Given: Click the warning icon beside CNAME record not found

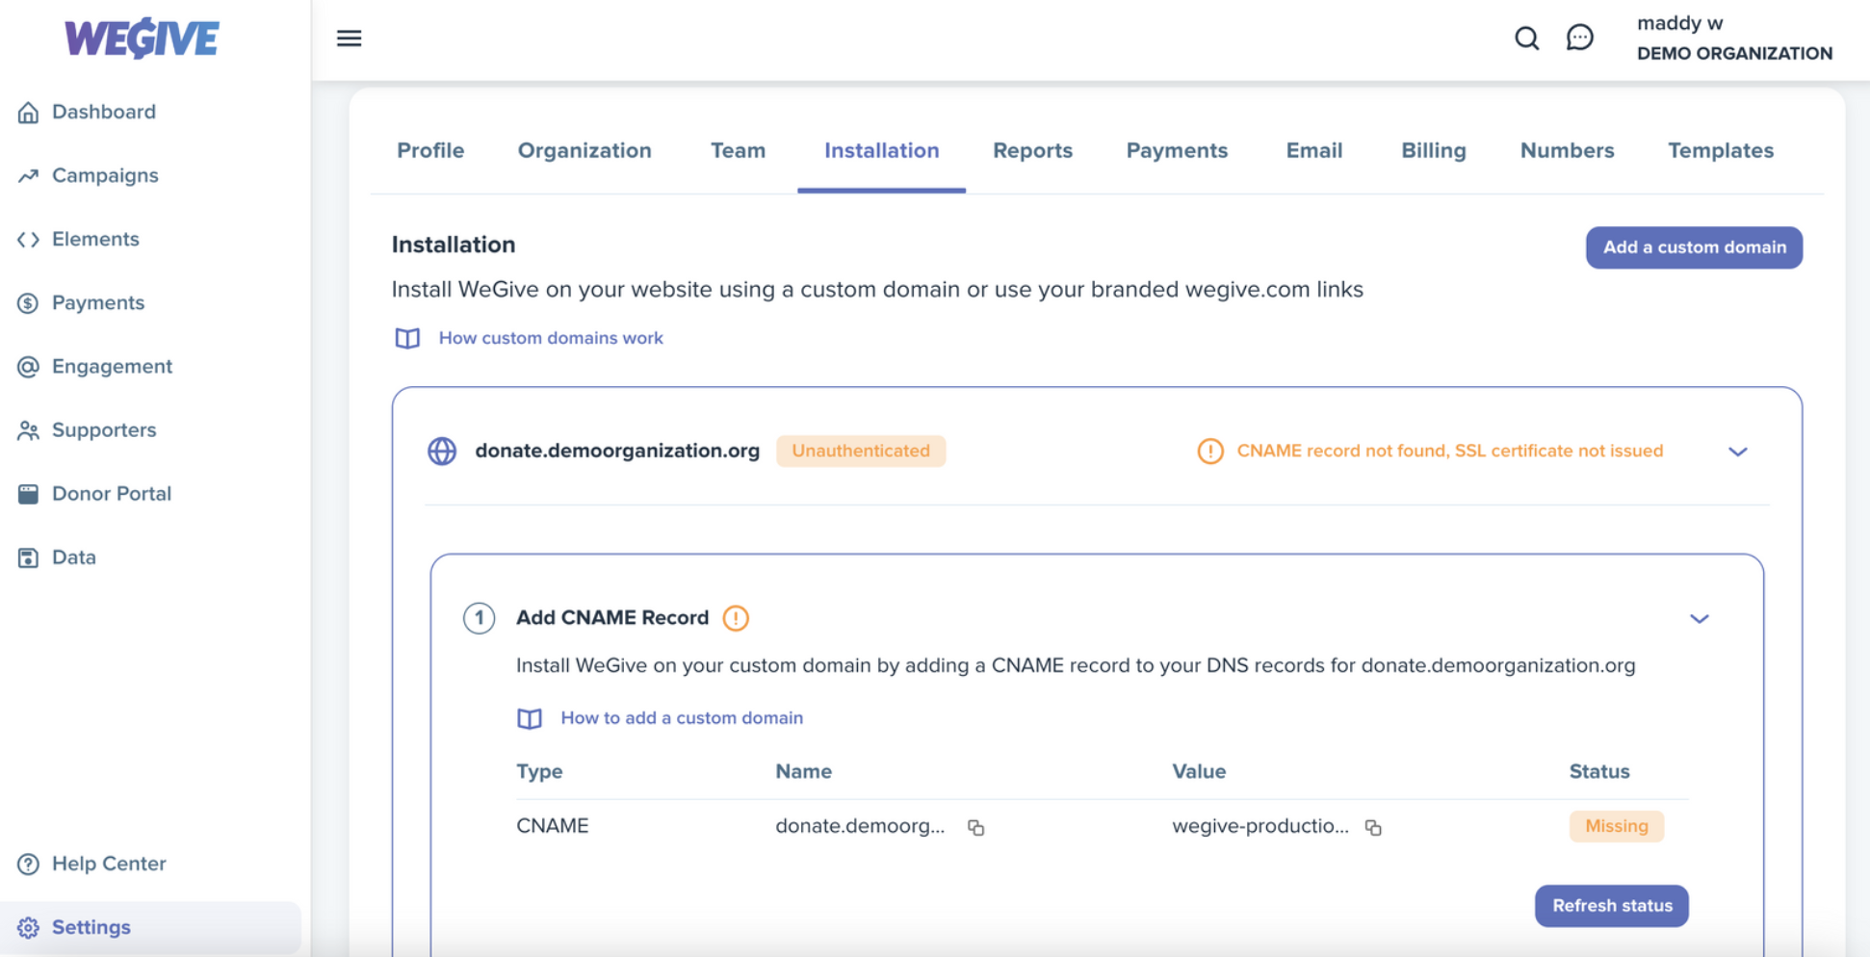Looking at the screenshot, I should click(x=1210, y=451).
